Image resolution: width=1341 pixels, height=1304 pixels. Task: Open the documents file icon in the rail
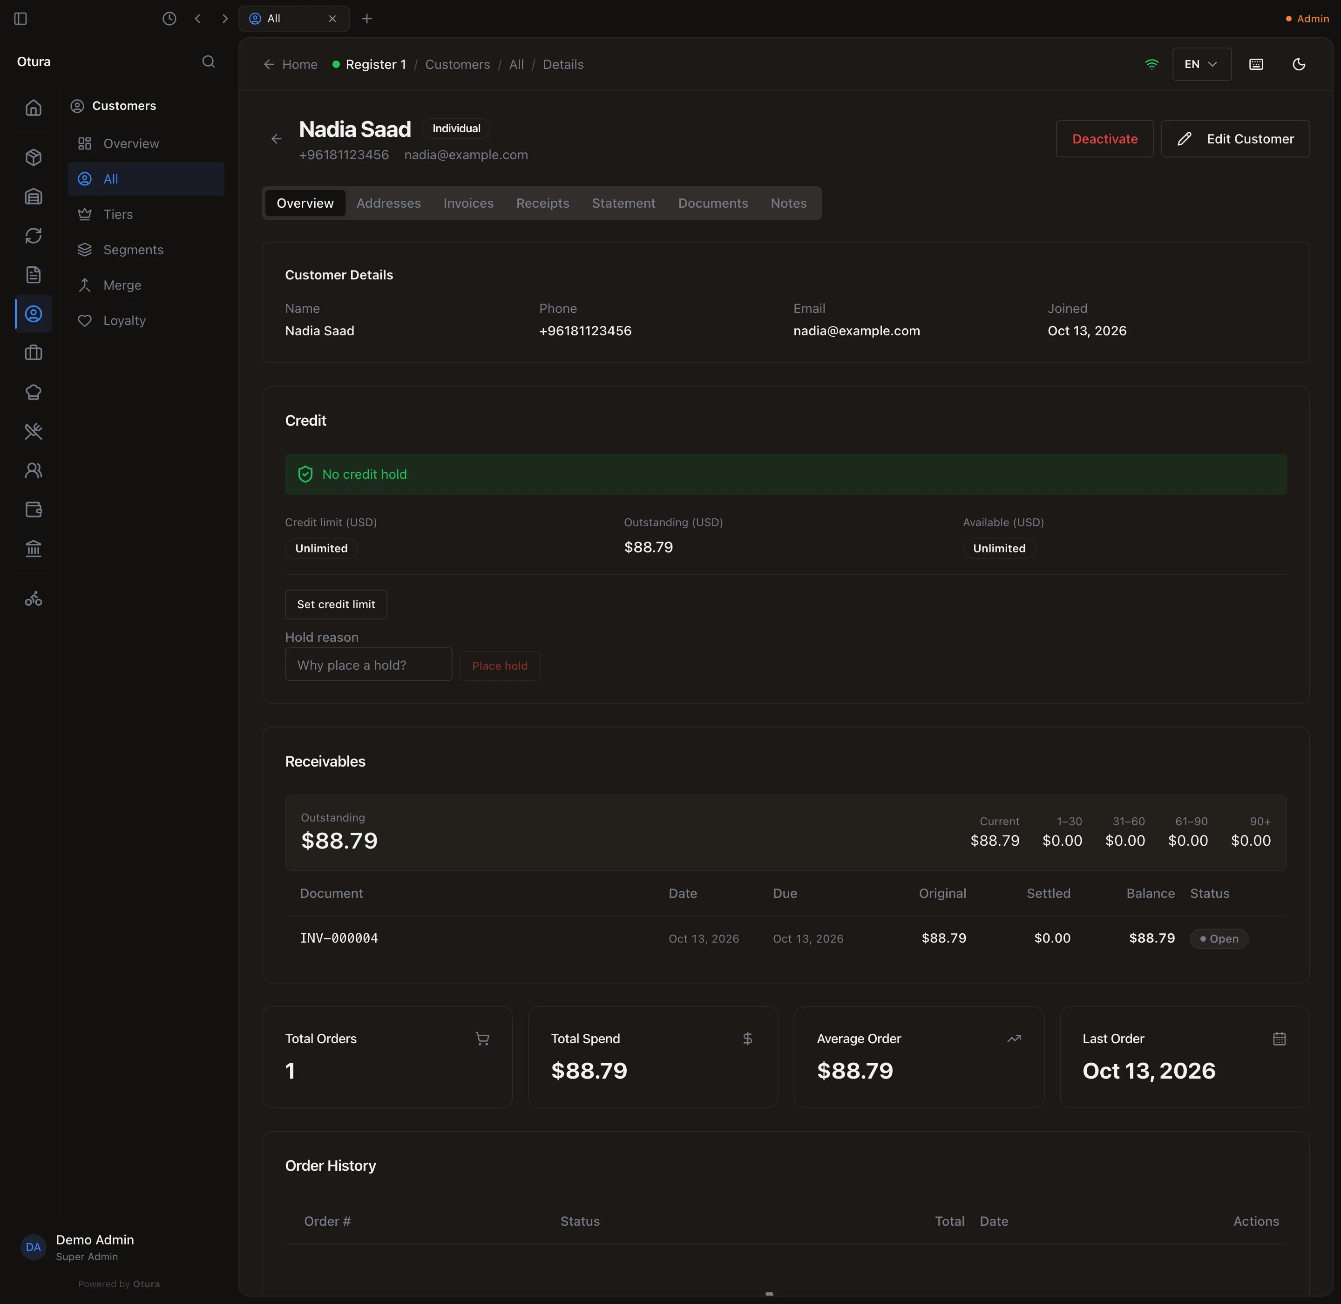pyautogui.click(x=34, y=275)
